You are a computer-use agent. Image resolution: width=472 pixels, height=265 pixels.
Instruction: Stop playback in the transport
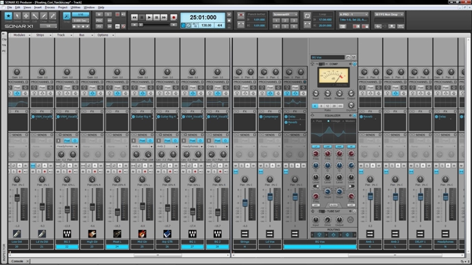click(142, 17)
